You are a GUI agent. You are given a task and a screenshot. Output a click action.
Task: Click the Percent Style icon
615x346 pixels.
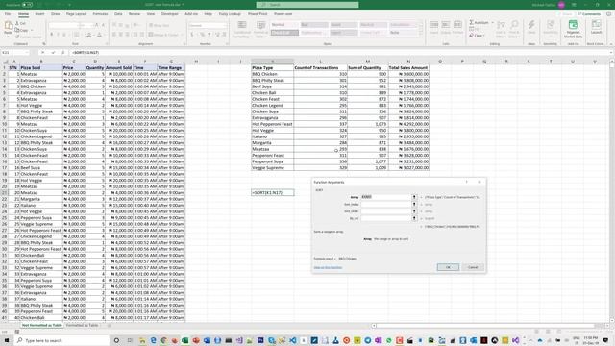(x=202, y=35)
